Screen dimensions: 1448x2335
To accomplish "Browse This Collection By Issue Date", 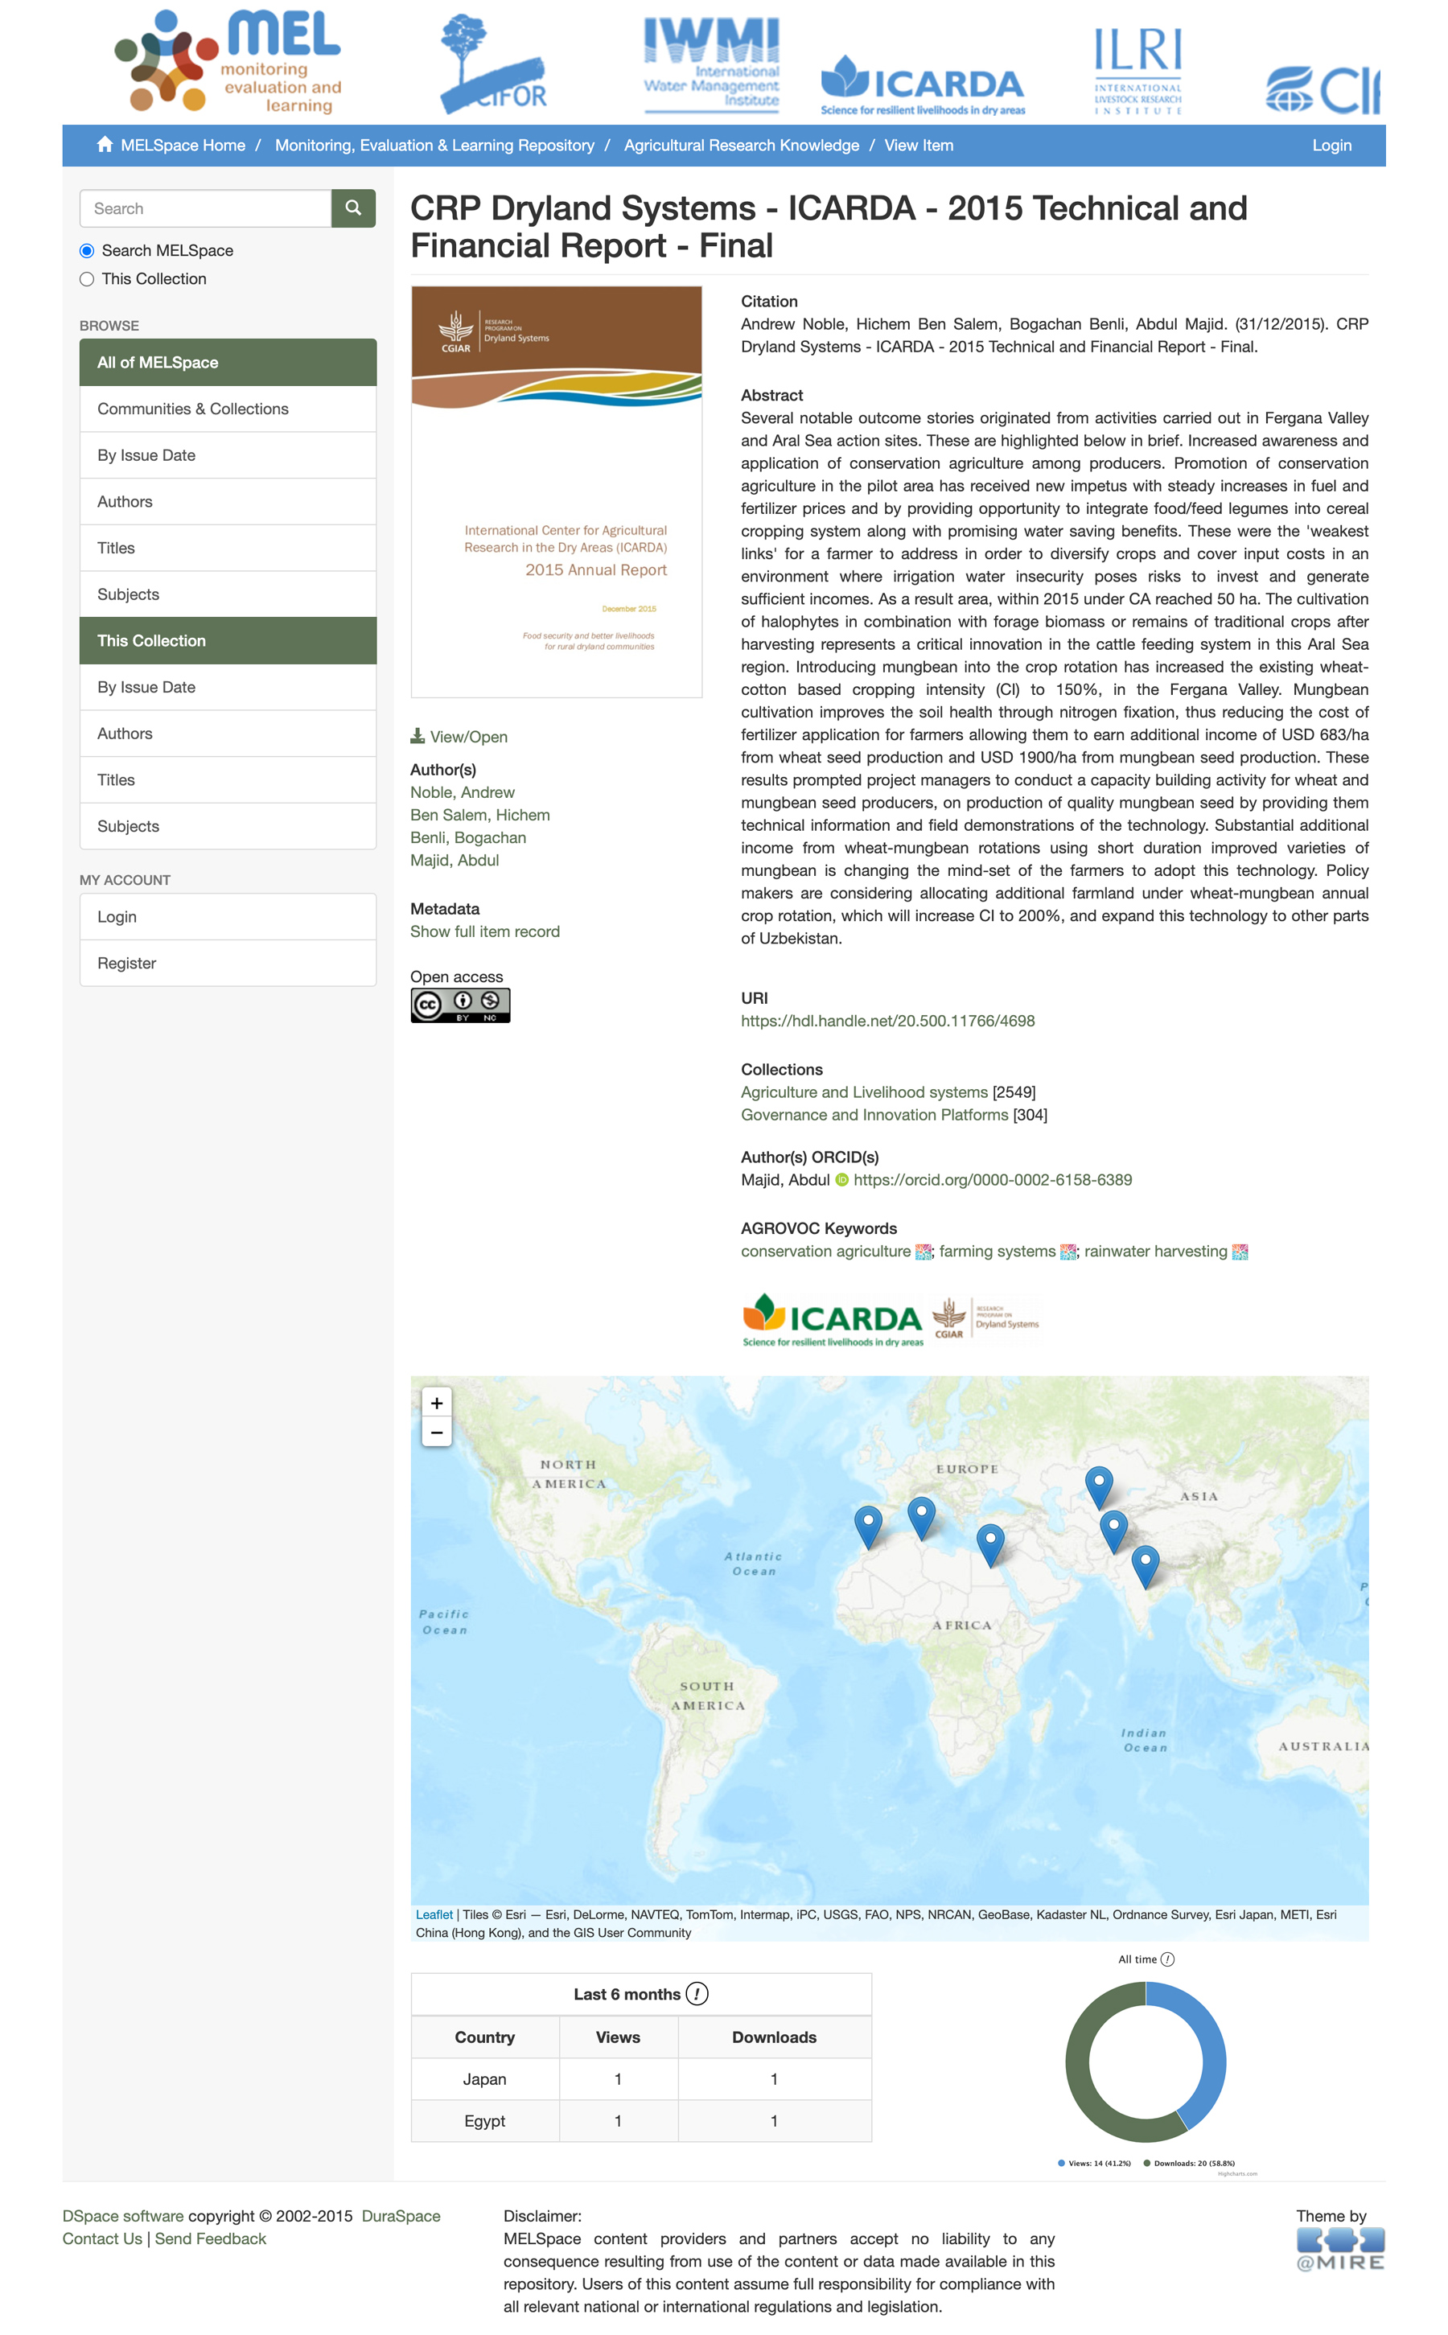I will point(228,688).
